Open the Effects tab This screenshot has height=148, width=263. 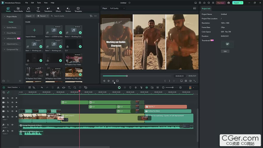pos(58,10)
